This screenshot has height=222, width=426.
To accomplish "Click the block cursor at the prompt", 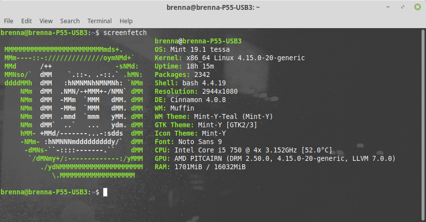I will 105,191.
